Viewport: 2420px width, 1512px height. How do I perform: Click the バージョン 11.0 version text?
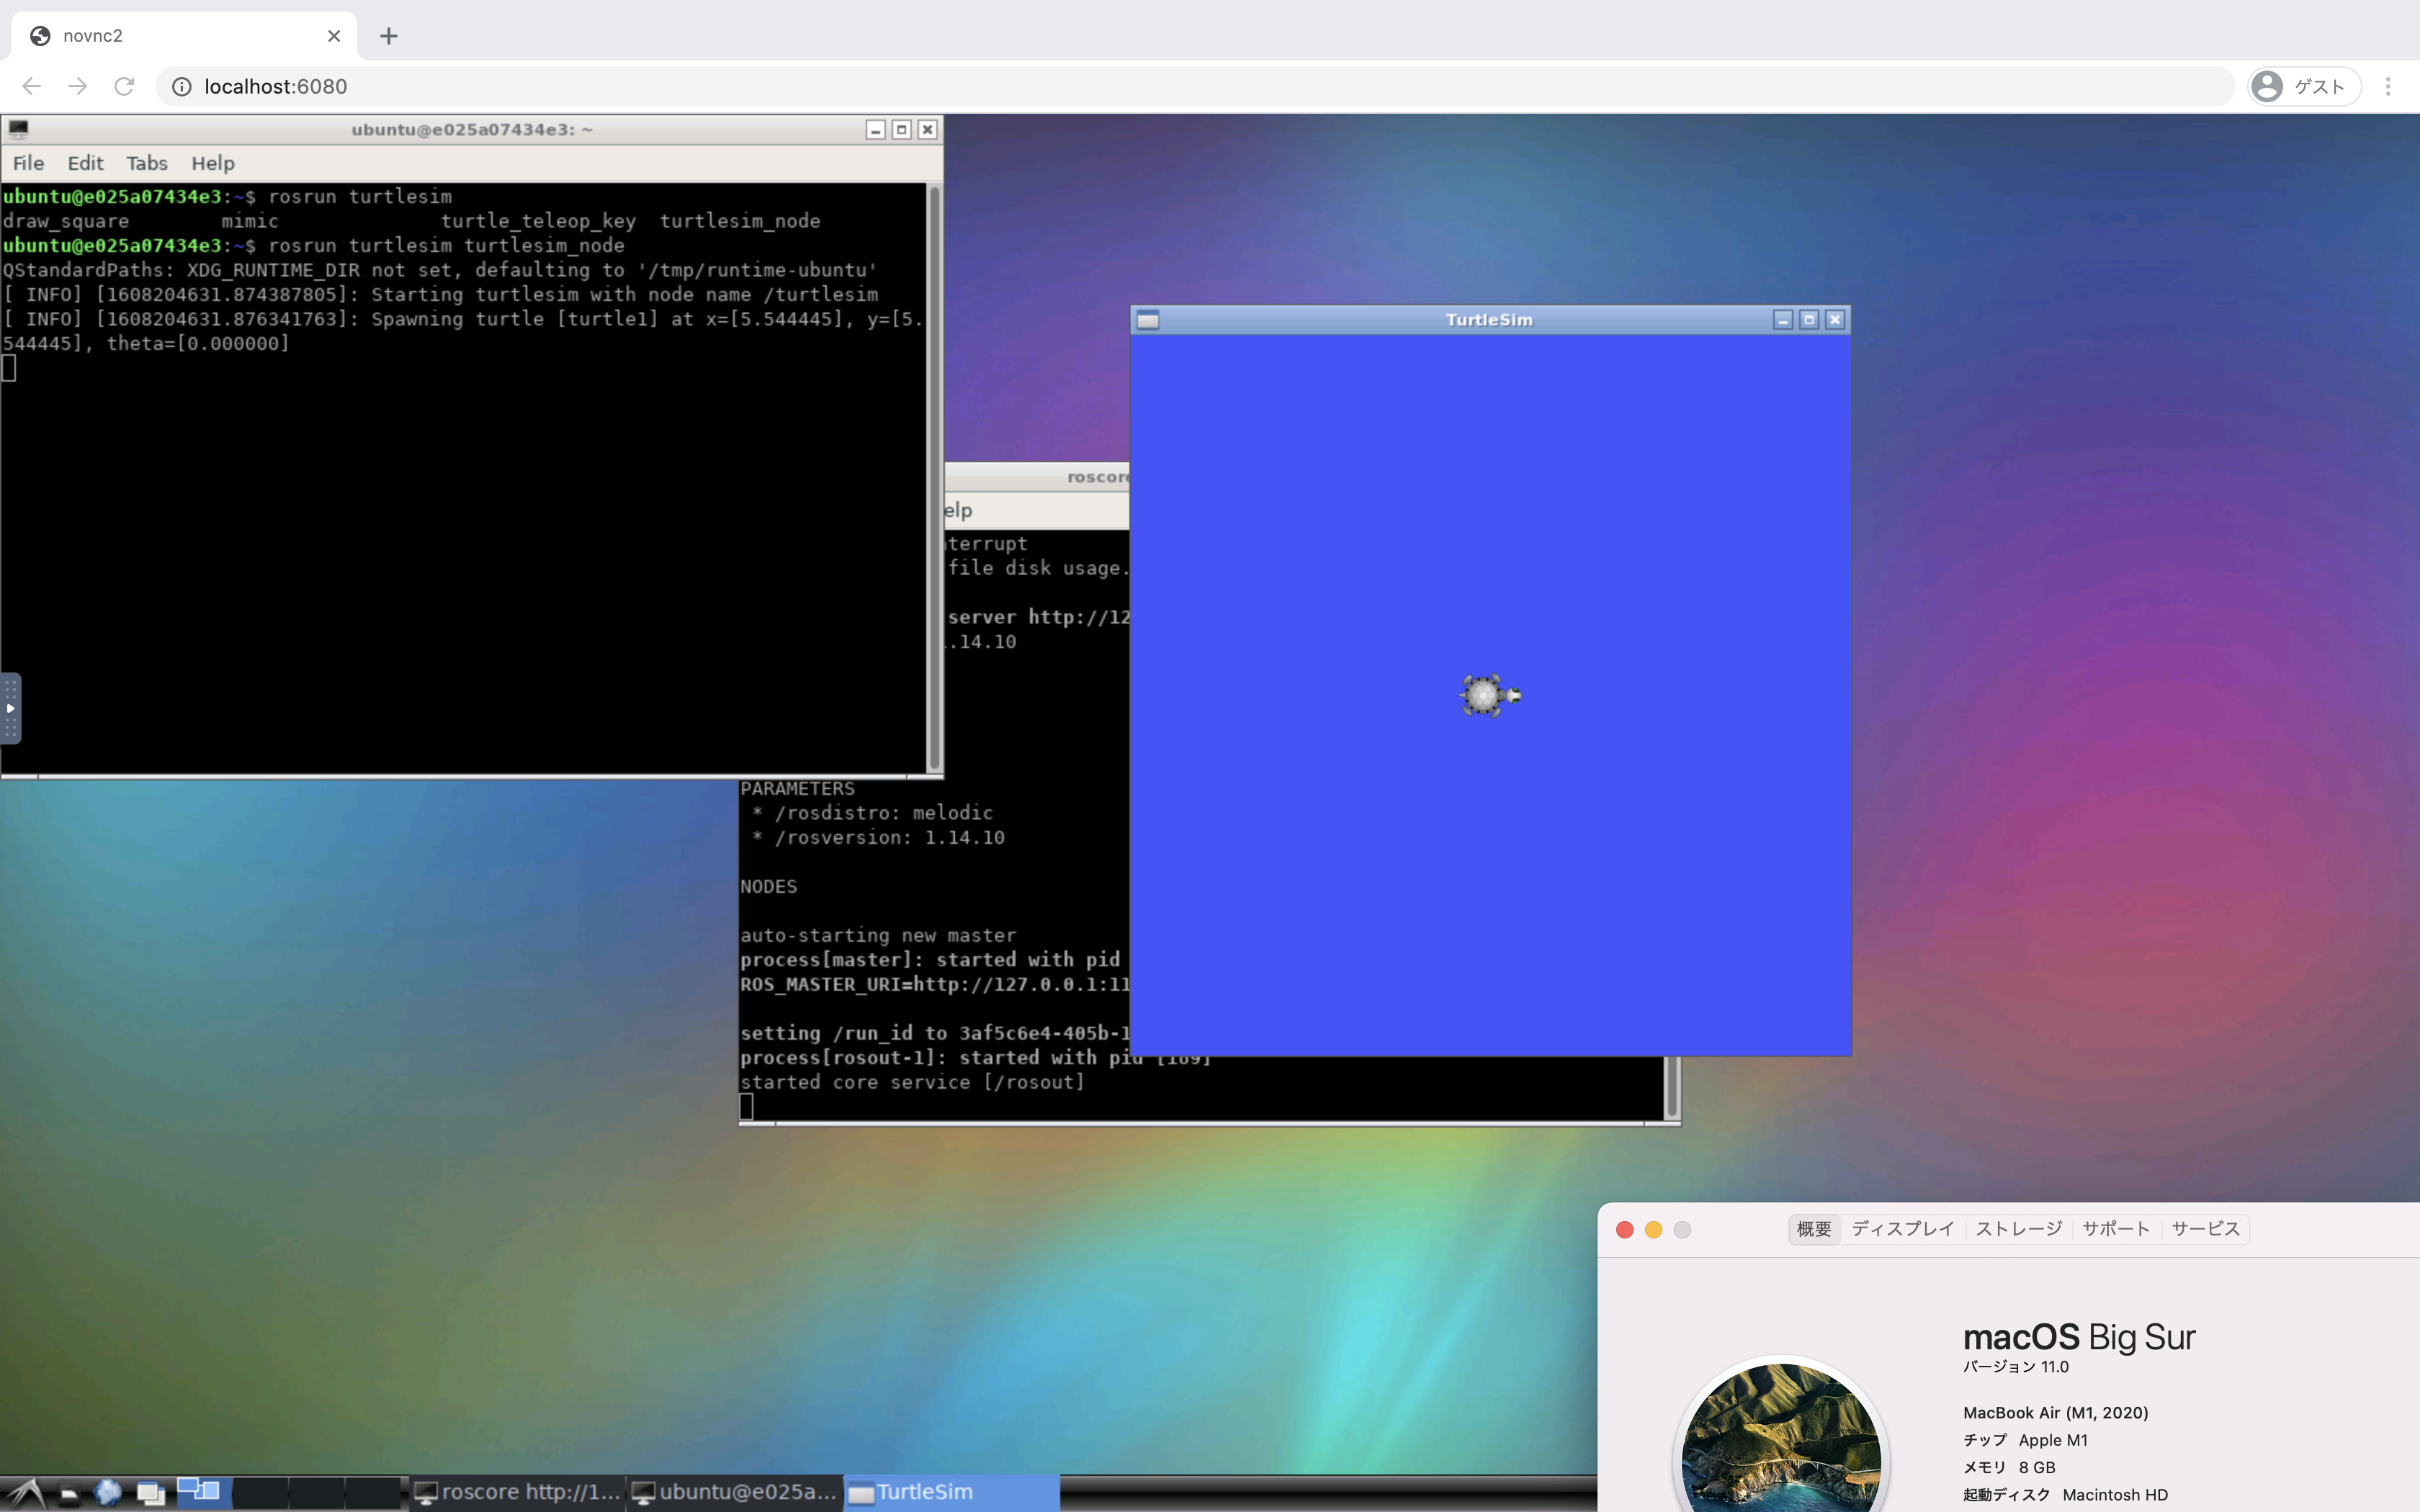click(x=2016, y=1367)
